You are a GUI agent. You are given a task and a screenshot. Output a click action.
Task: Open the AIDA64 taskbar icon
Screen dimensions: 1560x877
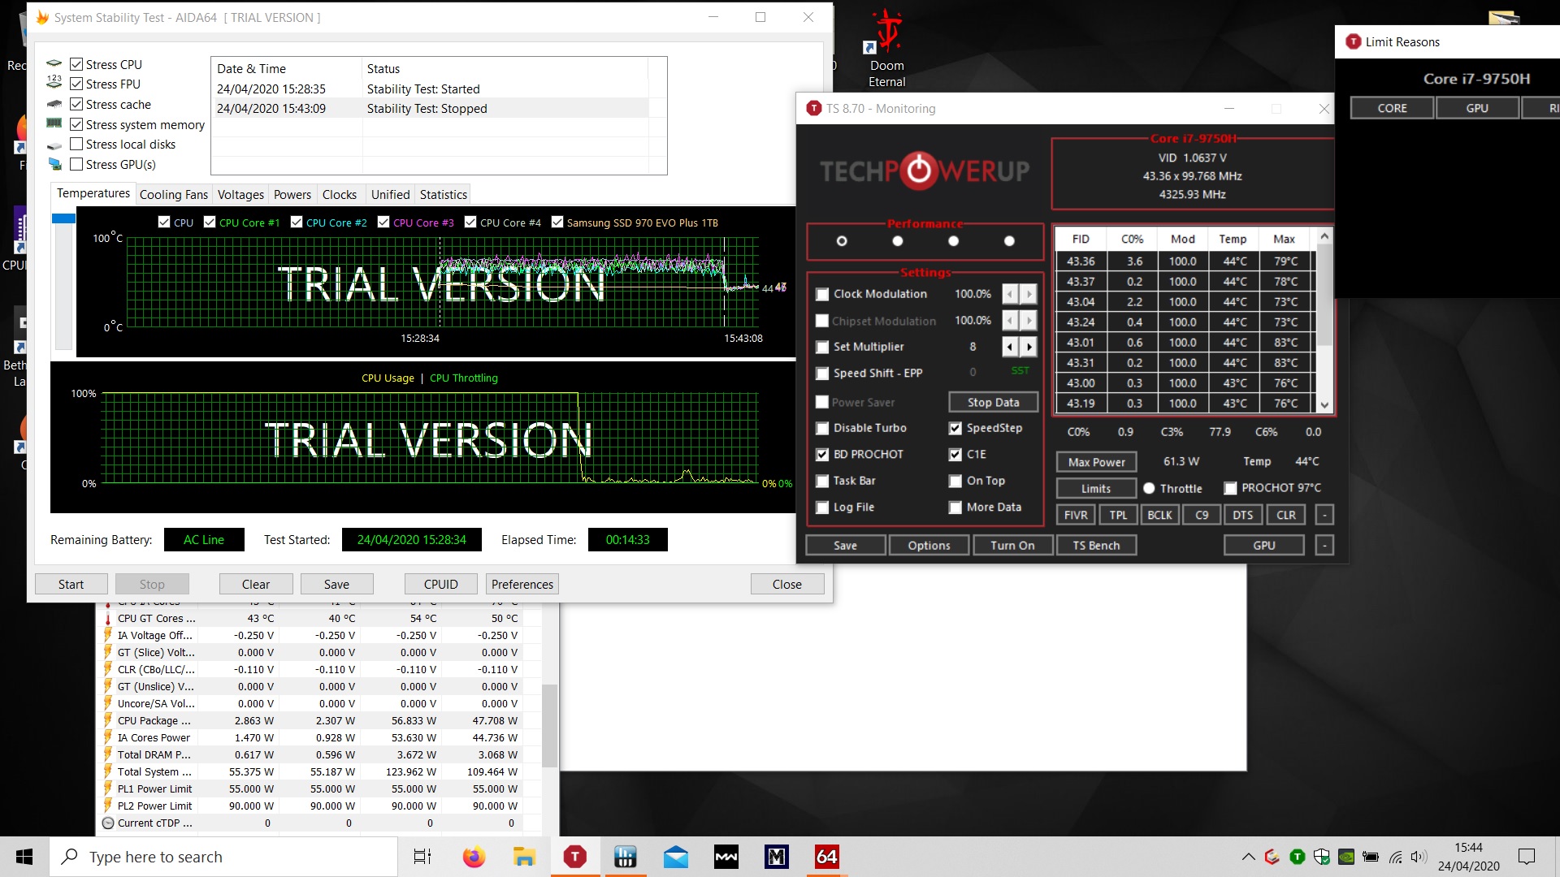(x=826, y=857)
